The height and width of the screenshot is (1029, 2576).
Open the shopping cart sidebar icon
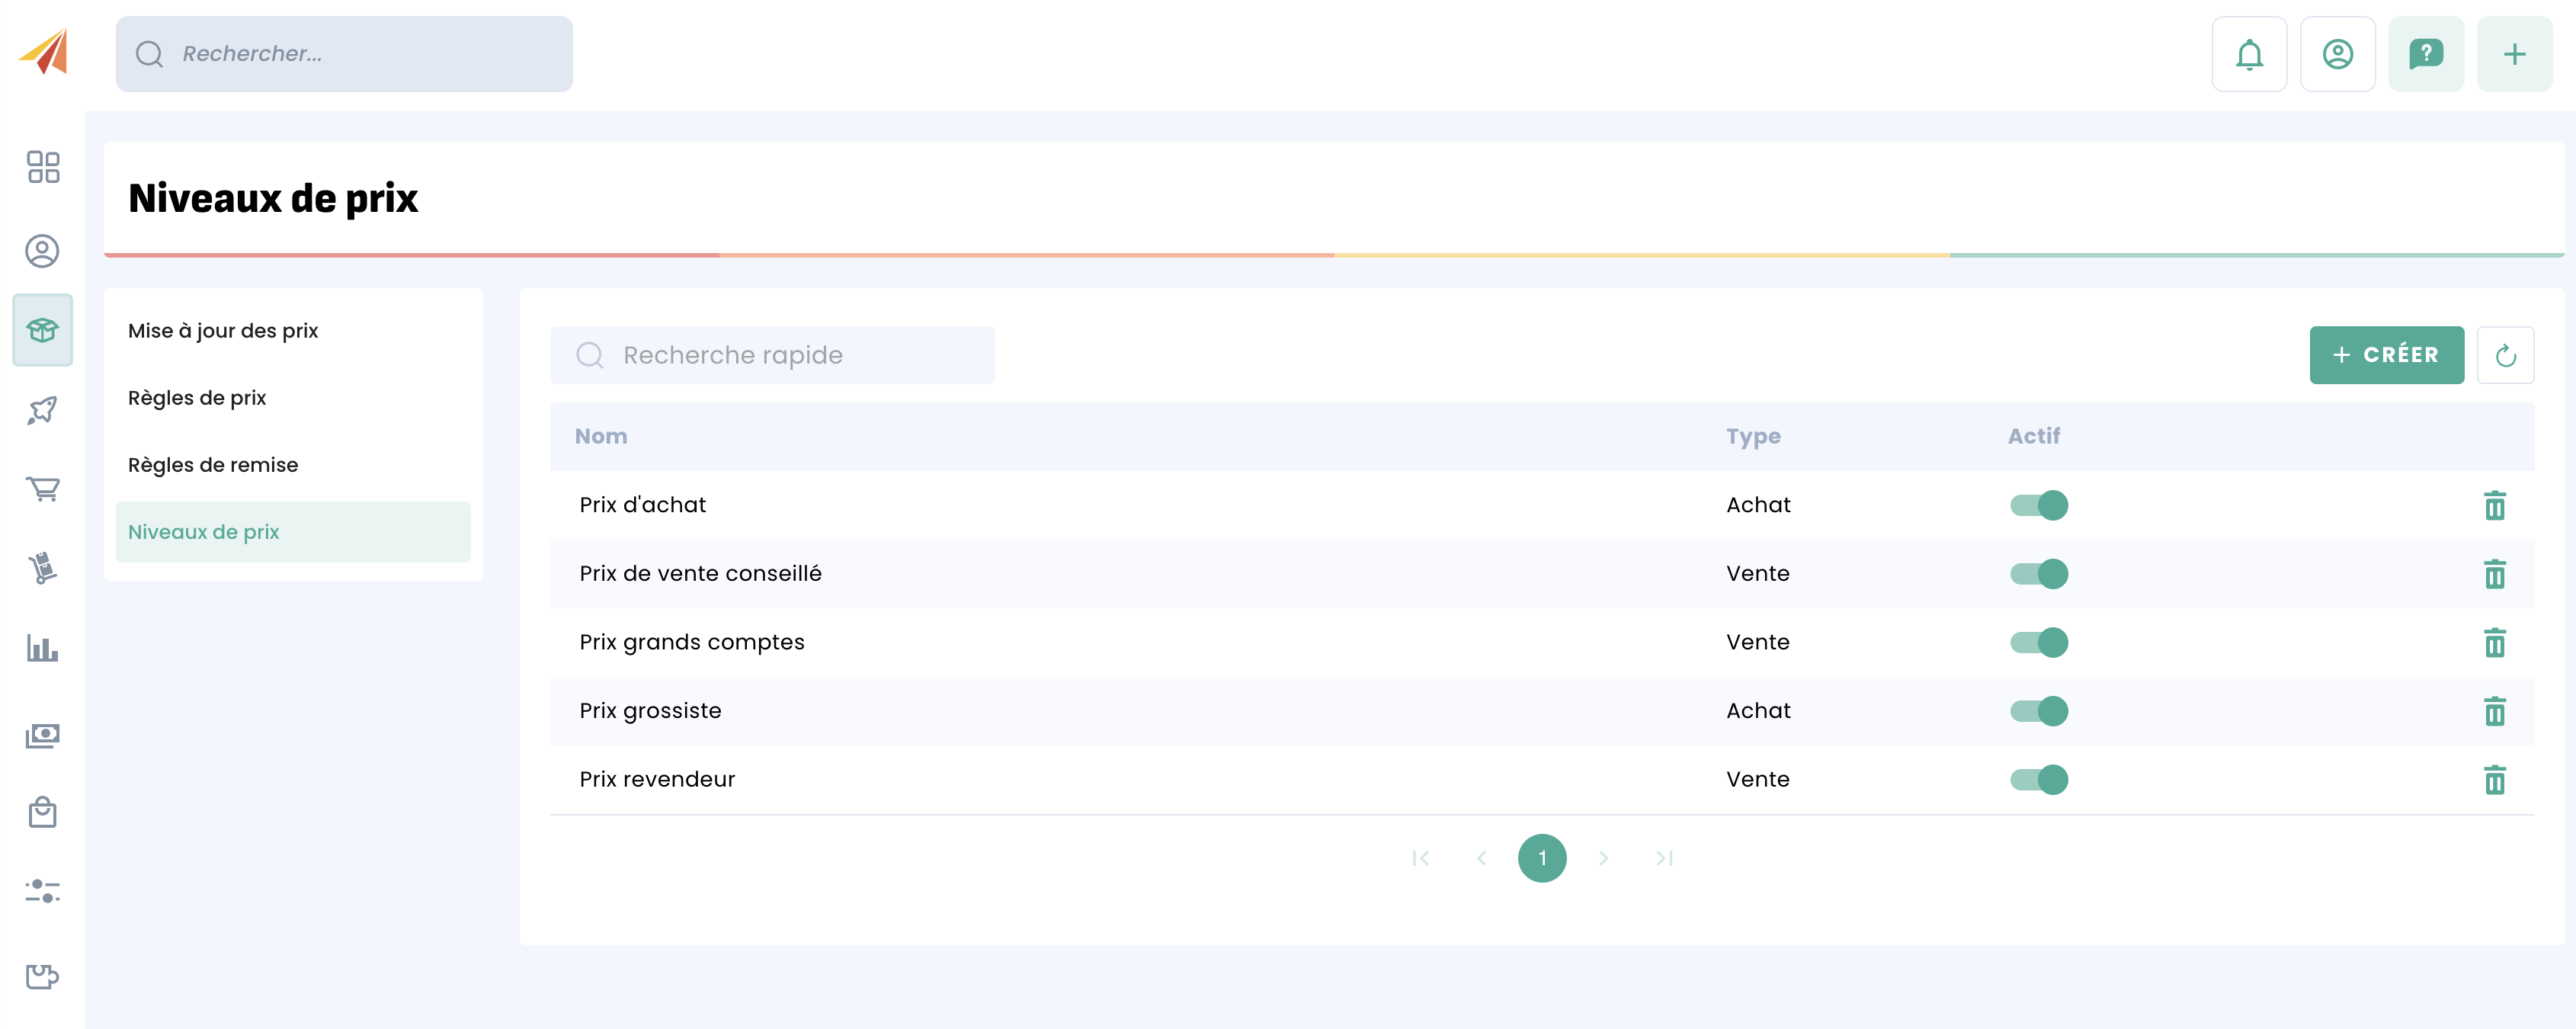pyautogui.click(x=43, y=489)
